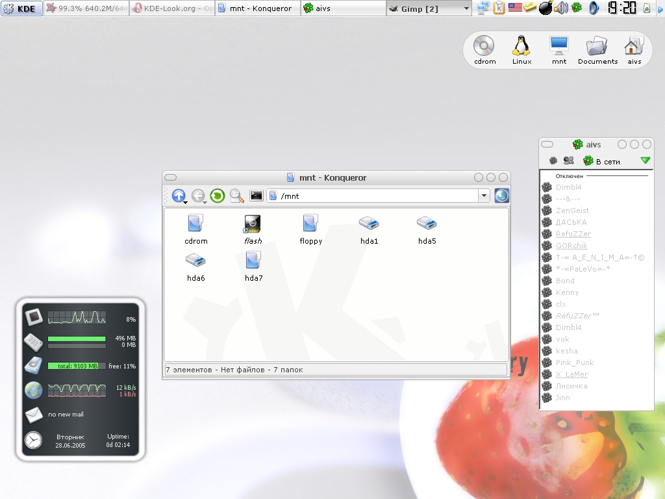This screenshot has height=499, width=665.
Task: Click the globe throbber icon in Konqueror
Action: [501, 196]
